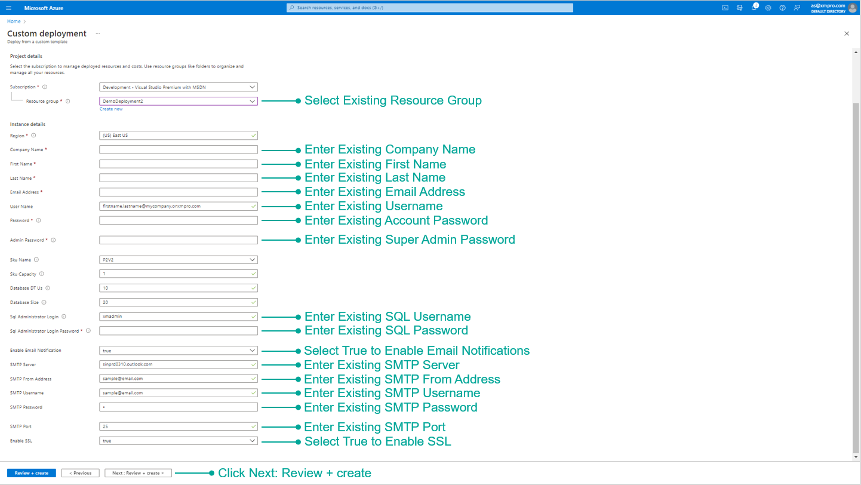Image resolution: width=861 pixels, height=485 pixels.
Task: Focus the SMTP Password input
Action: [x=179, y=407]
